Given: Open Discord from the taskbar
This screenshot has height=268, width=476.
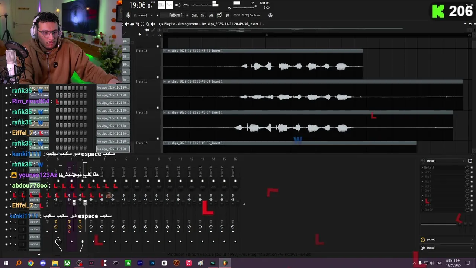Looking at the screenshot, I should [43, 263].
